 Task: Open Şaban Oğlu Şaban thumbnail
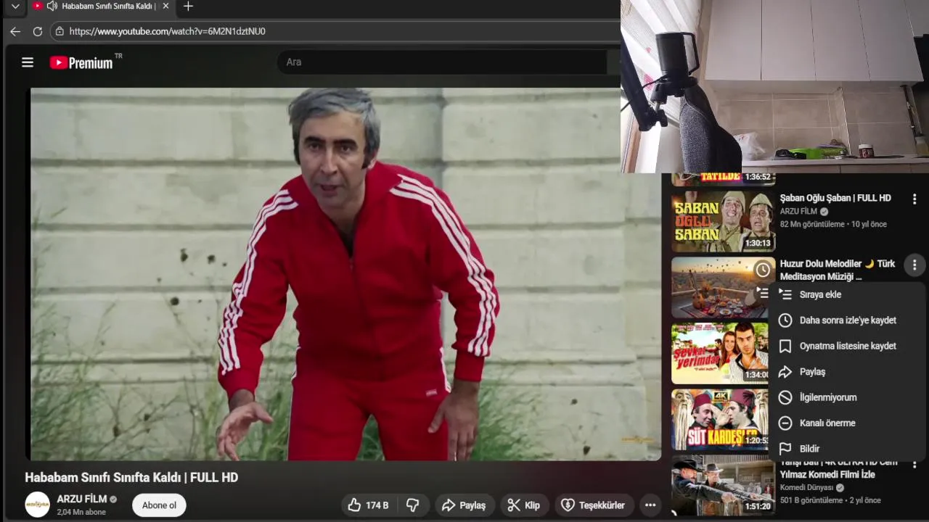[x=723, y=221]
